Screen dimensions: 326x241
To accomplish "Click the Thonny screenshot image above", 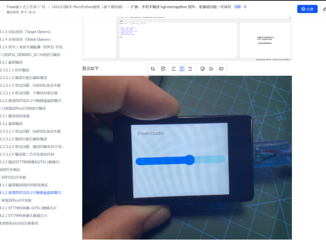I will 187,39.
